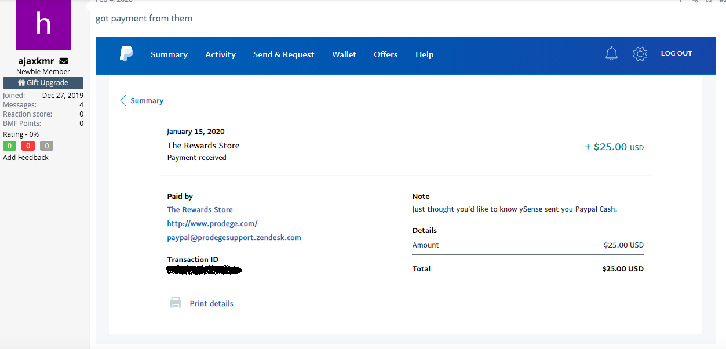Open the Offers tab
This screenshot has width=726, height=349.
pos(386,54)
